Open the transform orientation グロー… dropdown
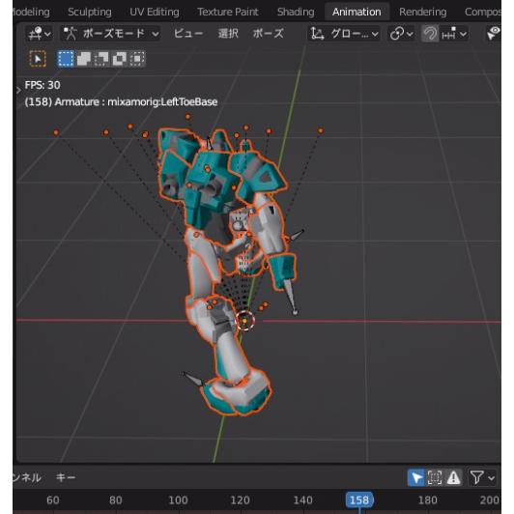Image resolution: width=514 pixels, height=514 pixels. pos(344,34)
